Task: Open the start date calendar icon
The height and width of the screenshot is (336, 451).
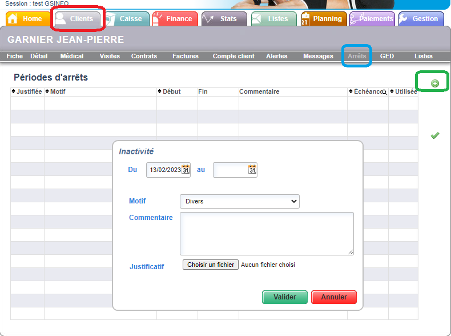Action: [x=186, y=170]
